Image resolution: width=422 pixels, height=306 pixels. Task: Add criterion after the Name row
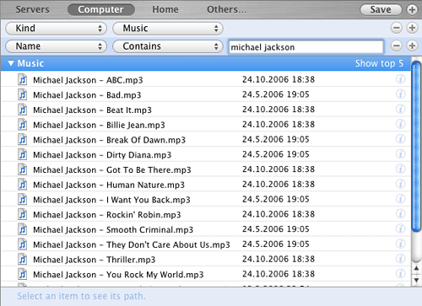(x=412, y=46)
